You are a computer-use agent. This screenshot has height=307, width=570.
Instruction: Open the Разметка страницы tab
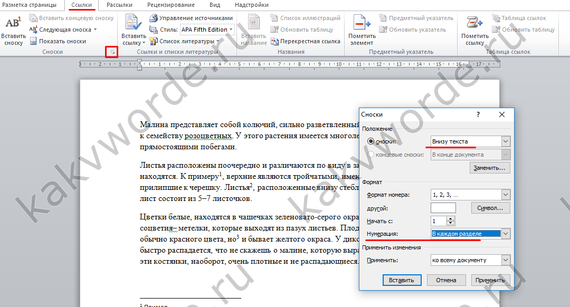[29, 5]
